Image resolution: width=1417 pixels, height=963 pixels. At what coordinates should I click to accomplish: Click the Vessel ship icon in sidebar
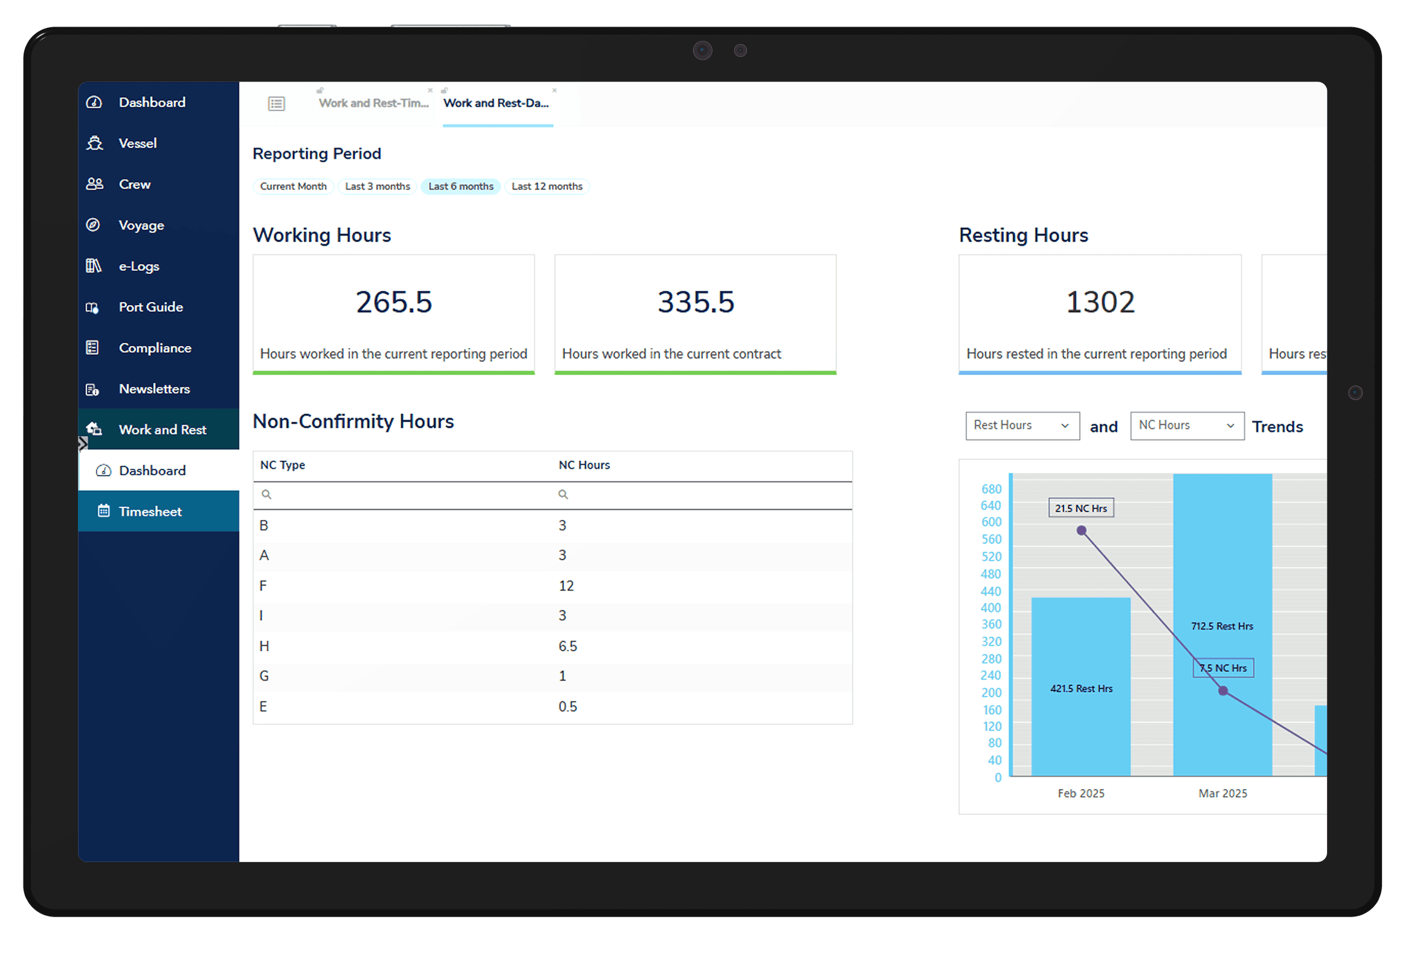[94, 143]
